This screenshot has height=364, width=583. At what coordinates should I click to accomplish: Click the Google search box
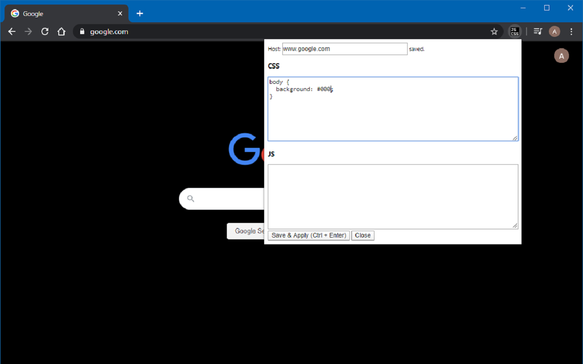tap(222, 199)
